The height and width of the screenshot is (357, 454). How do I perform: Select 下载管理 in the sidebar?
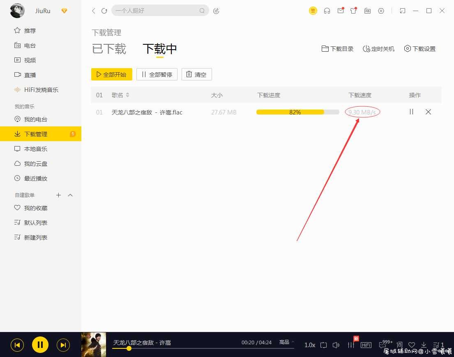pos(41,134)
